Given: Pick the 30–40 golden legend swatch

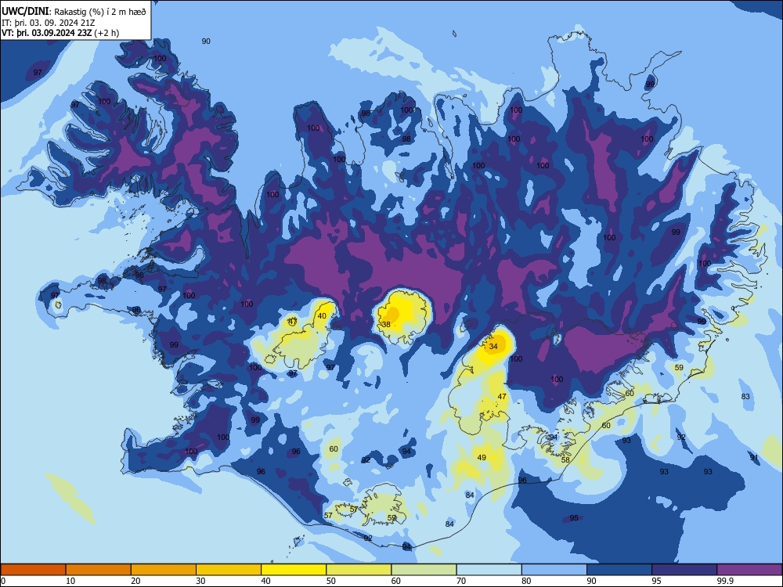Looking at the screenshot, I should pyautogui.click(x=229, y=570).
